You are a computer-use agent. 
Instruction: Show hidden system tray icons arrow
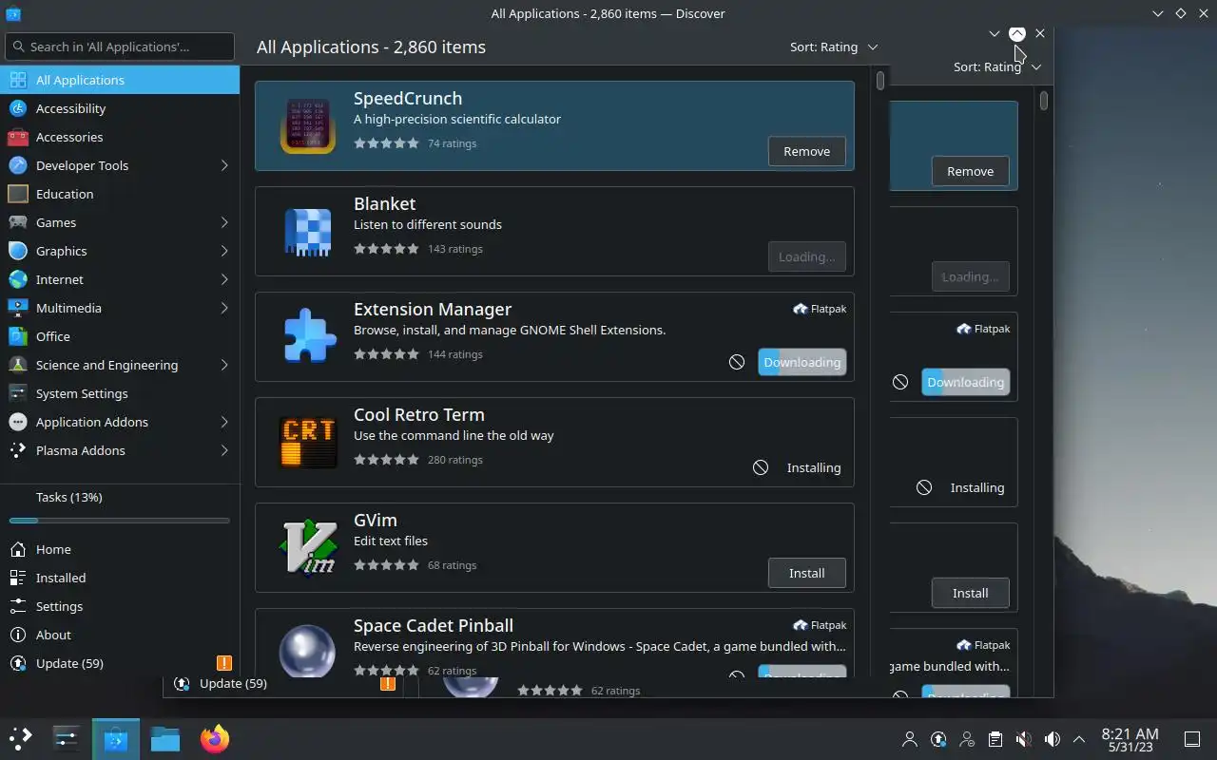click(x=1079, y=739)
